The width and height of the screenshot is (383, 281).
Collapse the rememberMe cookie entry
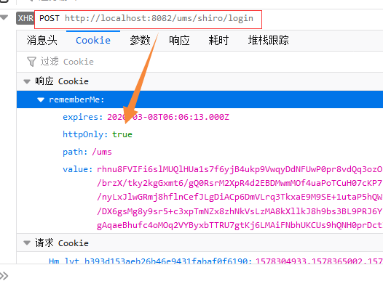[41, 99]
